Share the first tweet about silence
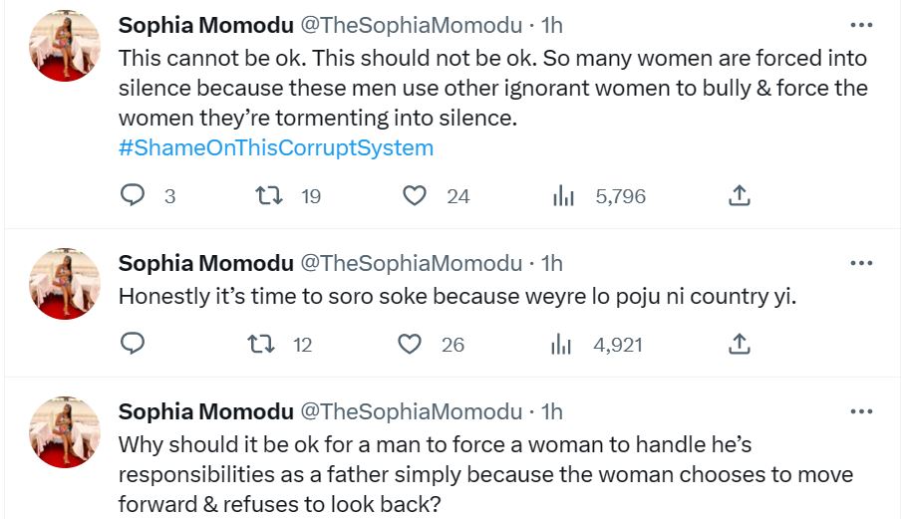Image resolution: width=906 pixels, height=519 pixels. click(739, 196)
